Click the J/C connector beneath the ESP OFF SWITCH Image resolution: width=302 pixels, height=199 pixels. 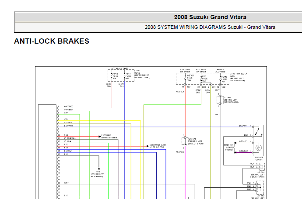tap(261, 167)
